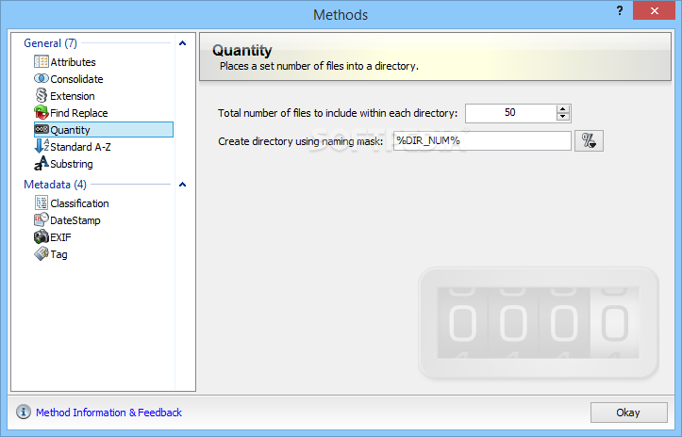
Task: Select the DateStamp method label
Action: point(75,220)
